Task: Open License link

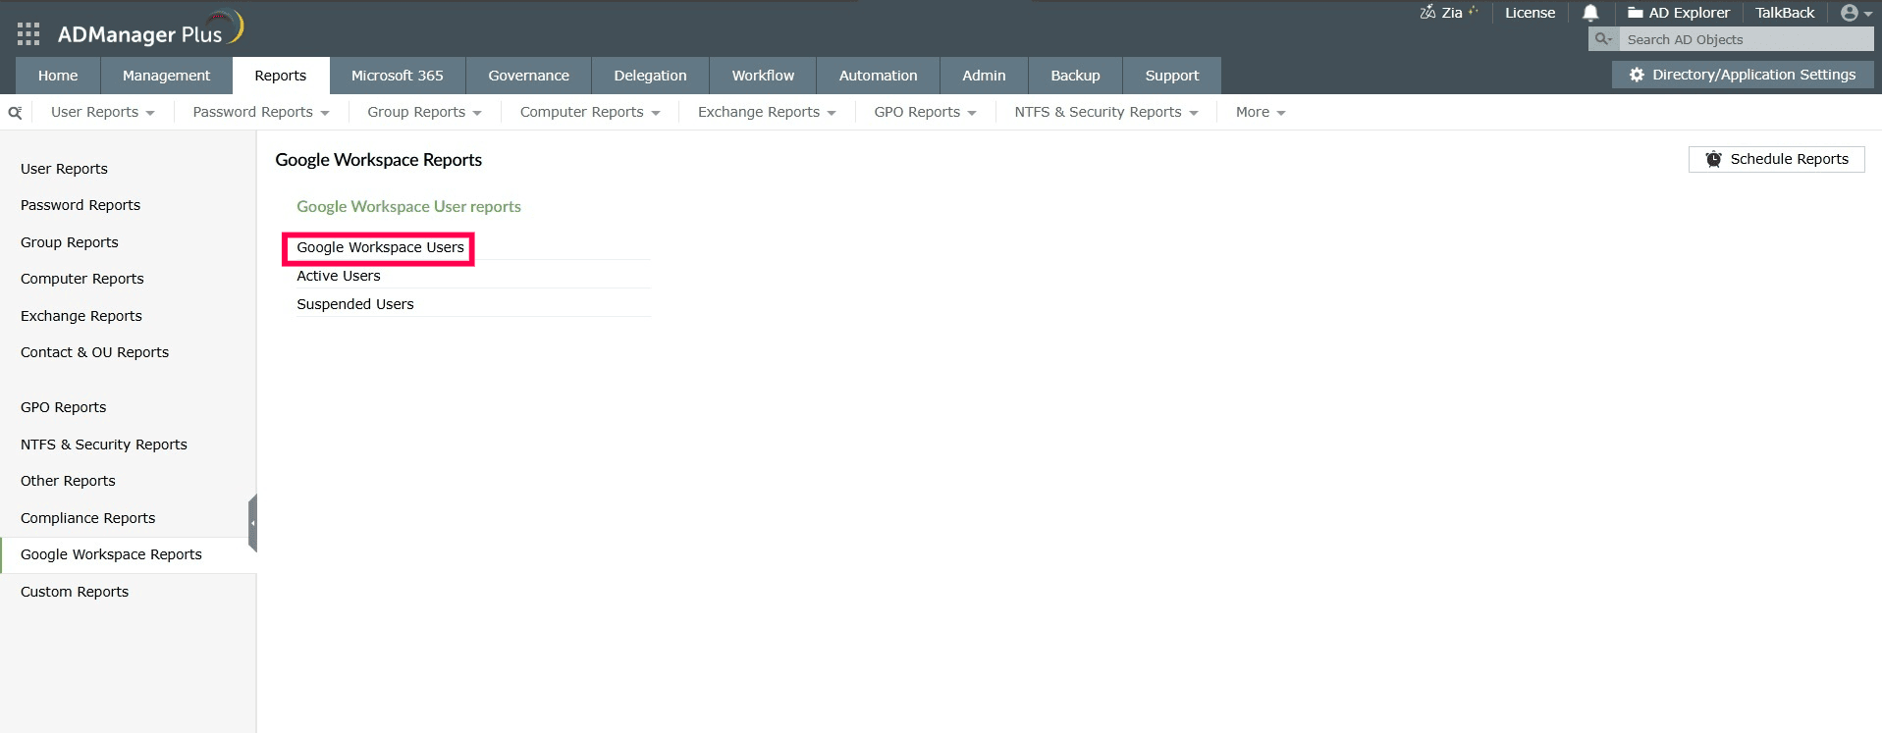Action: 1530,13
